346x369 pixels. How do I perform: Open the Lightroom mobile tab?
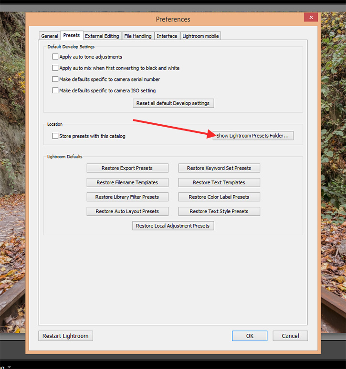click(200, 36)
